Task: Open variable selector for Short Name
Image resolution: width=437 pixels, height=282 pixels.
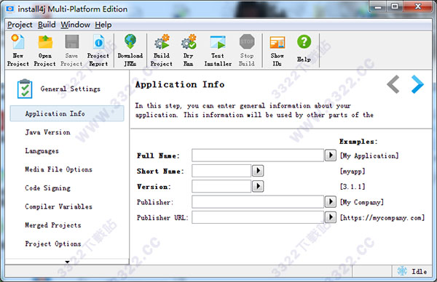Action: tap(258, 171)
